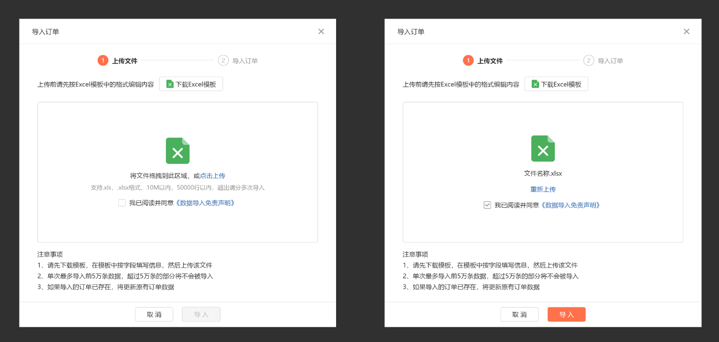719x342 pixels.
Task: Click the 上传前请先按Excel模板 instruction in the right dialog
Action: [461, 84]
